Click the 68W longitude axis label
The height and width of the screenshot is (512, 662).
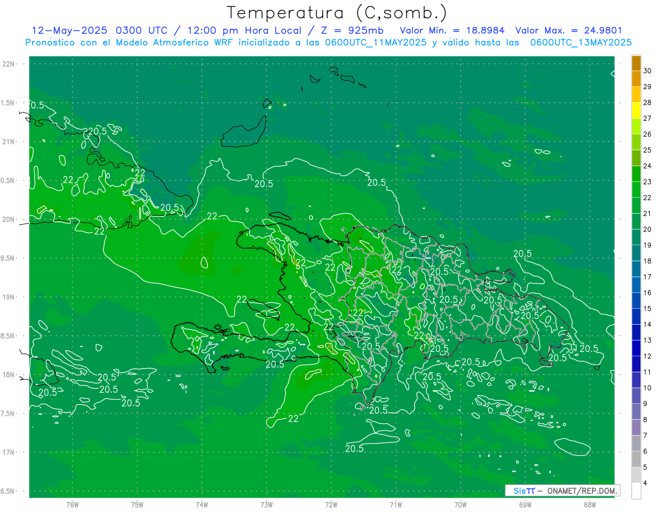point(590,504)
